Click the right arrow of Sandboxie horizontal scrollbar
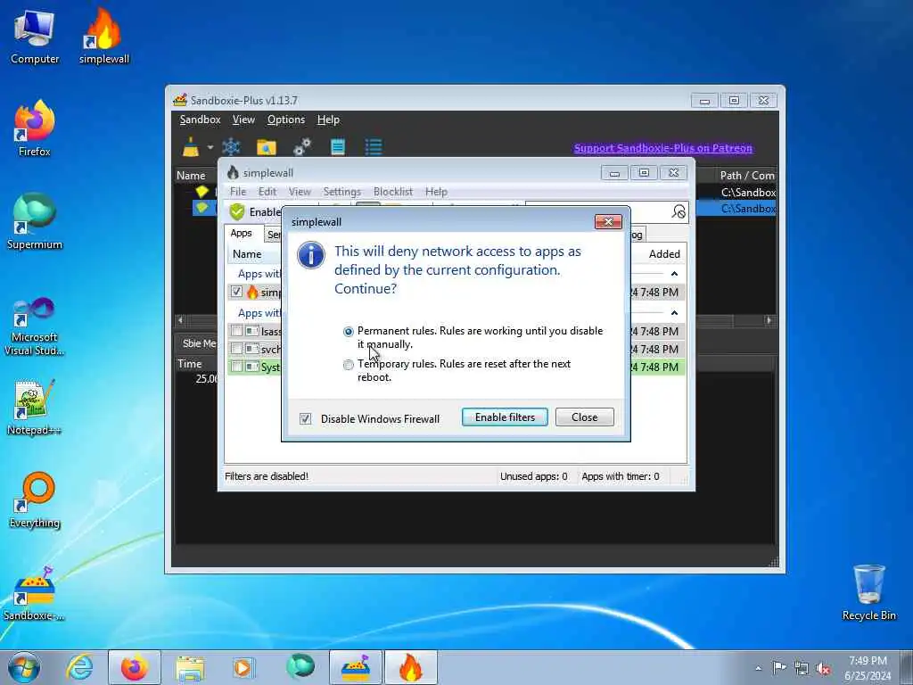Viewport: 913px width, 685px height. pos(769,320)
